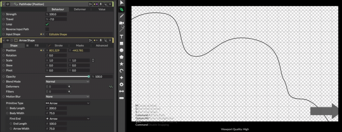This screenshot has height=132, width=342.
Task: Toggle Pathfinder active checkmark
Action: pyautogui.click(x=8, y=4)
